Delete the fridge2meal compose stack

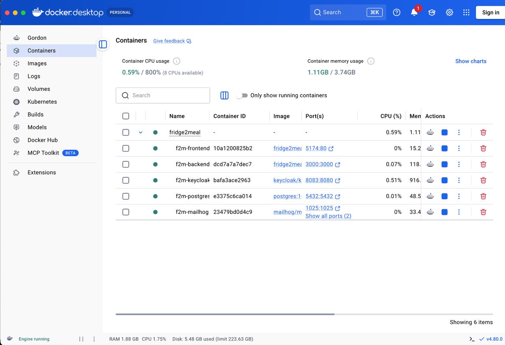(x=483, y=132)
